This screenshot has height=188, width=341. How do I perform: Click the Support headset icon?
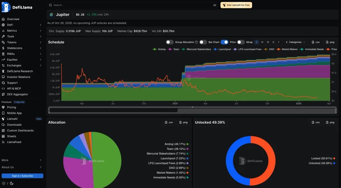coord(3,83)
